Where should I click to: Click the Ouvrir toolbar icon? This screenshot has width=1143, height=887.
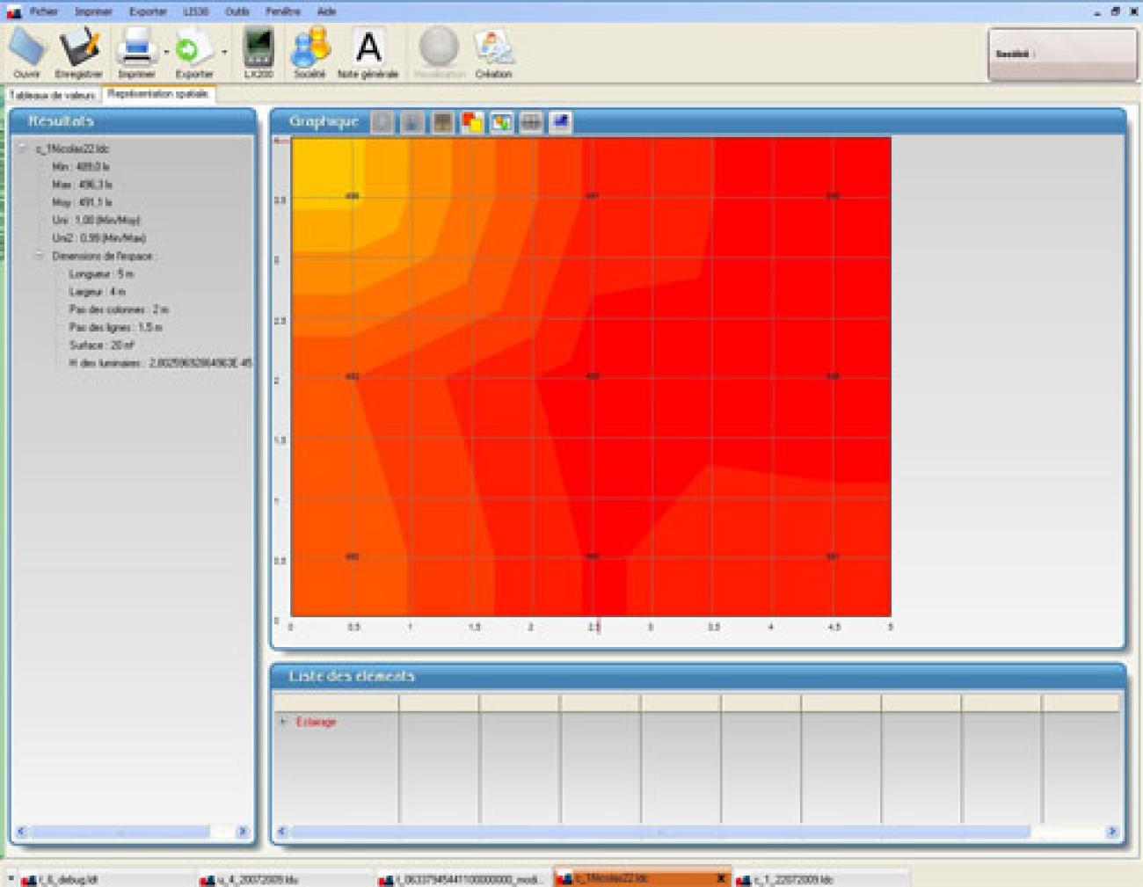tap(27, 49)
